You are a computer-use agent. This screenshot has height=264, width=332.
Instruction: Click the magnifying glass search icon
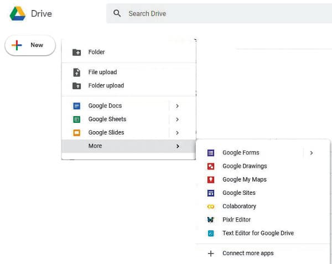(117, 13)
